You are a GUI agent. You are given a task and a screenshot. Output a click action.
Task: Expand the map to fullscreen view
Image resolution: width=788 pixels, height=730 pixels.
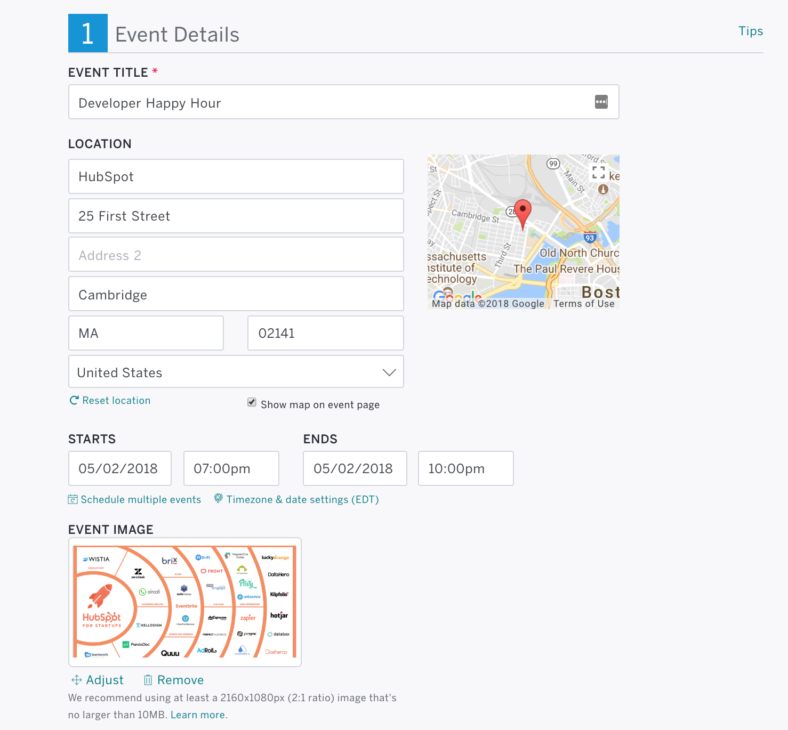(598, 172)
